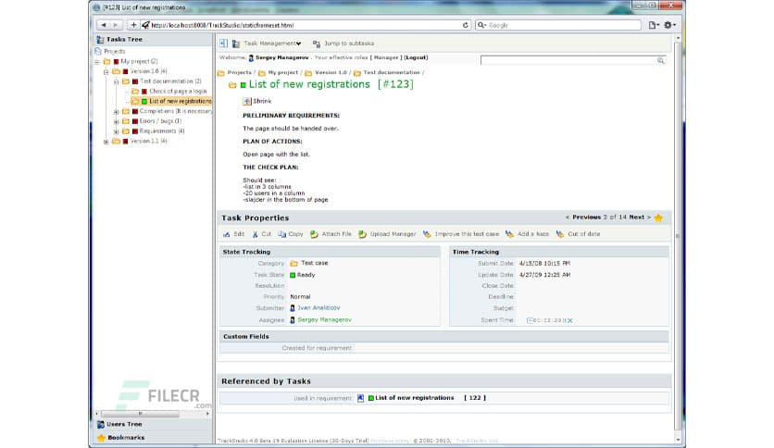Open Upload Manager from the task toolbar

point(388,234)
